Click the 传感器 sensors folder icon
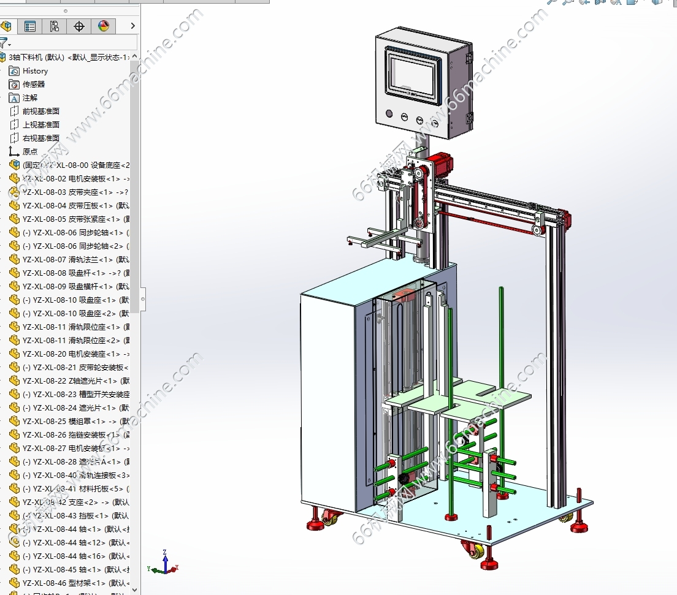677x595 pixels. (14, 85)
